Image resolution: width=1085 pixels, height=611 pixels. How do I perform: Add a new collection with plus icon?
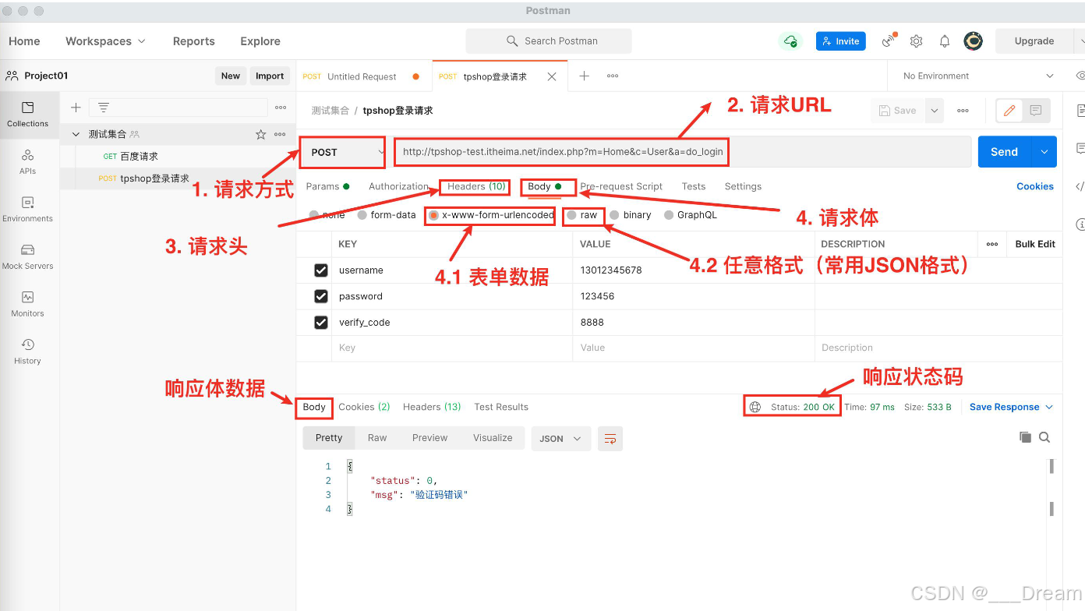[76, 108]
